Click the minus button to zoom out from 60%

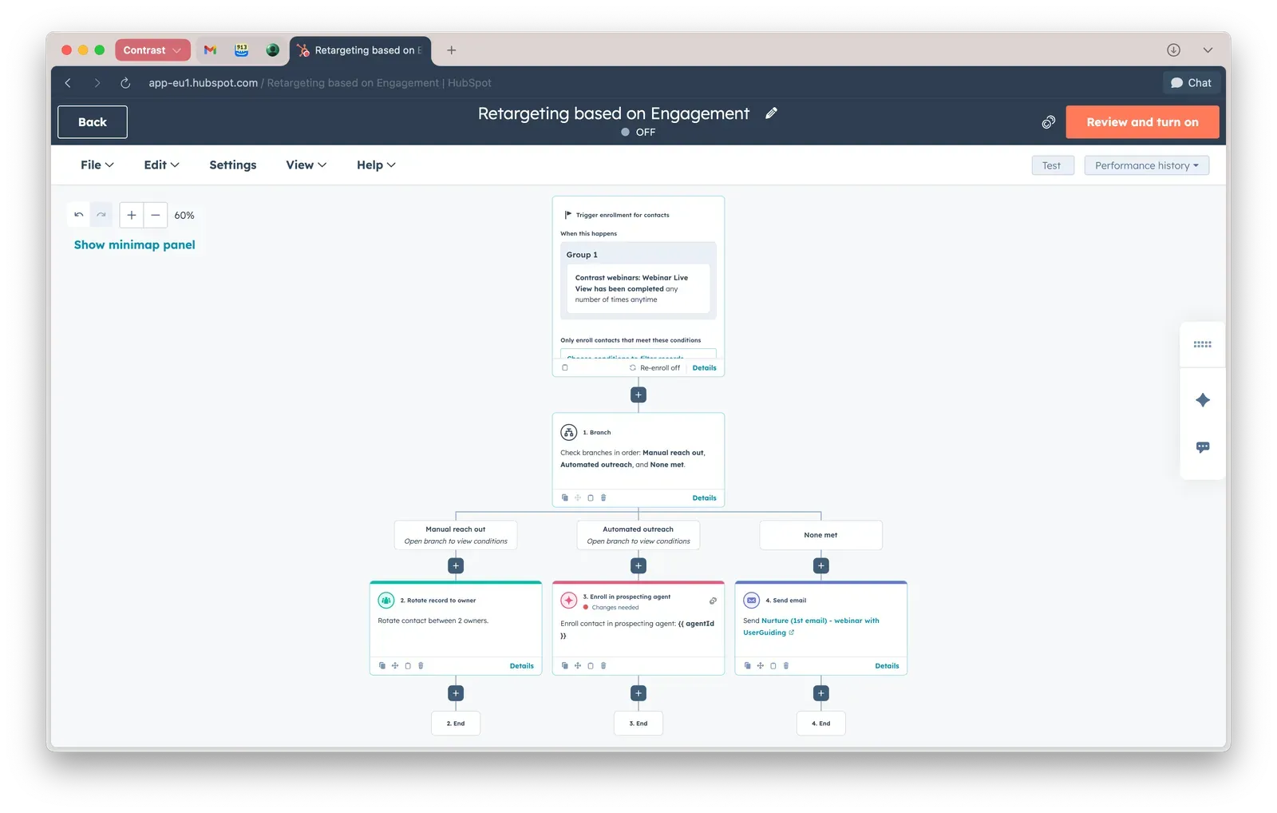pos(155,215)
